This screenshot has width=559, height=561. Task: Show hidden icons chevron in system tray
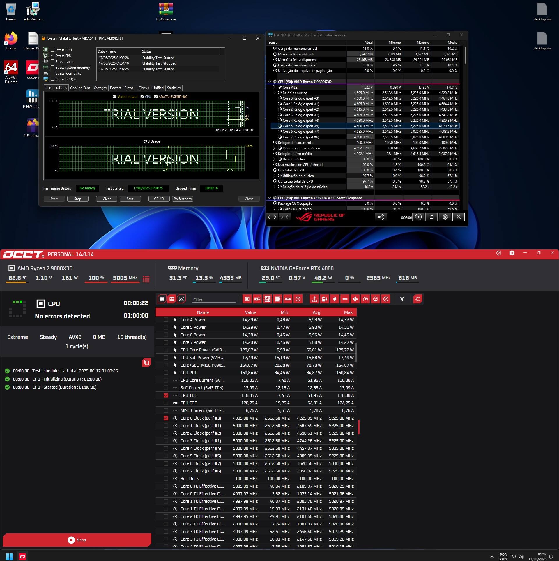[492, 557]
